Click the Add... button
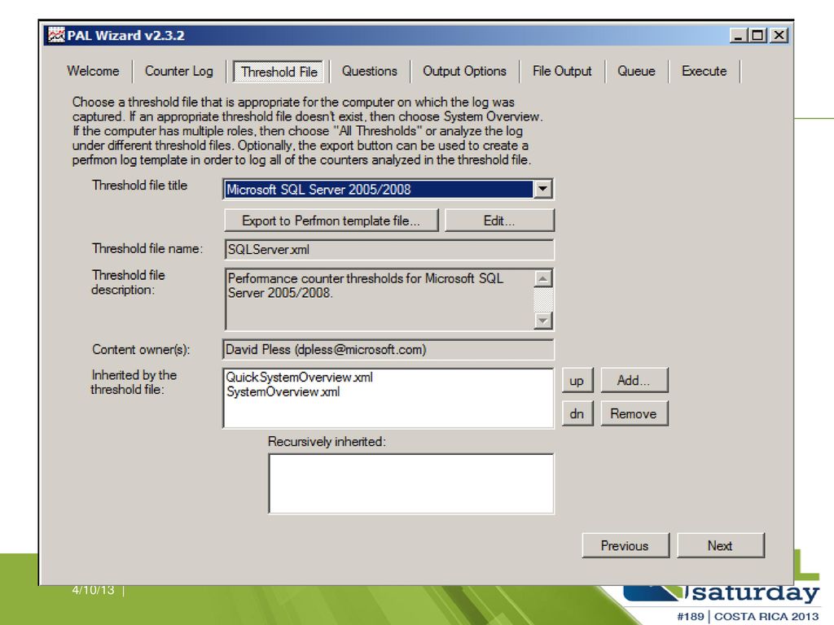The width and height of the screenshot is (834, 625). pos(634,381)
